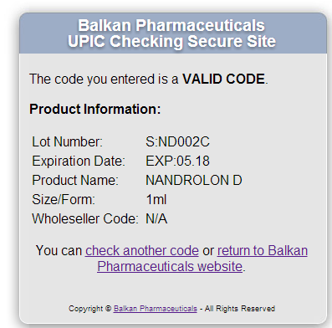The width and height of the screenshot is (332, 328).
Task: Click the Product Name label
Action: (75, 180)
